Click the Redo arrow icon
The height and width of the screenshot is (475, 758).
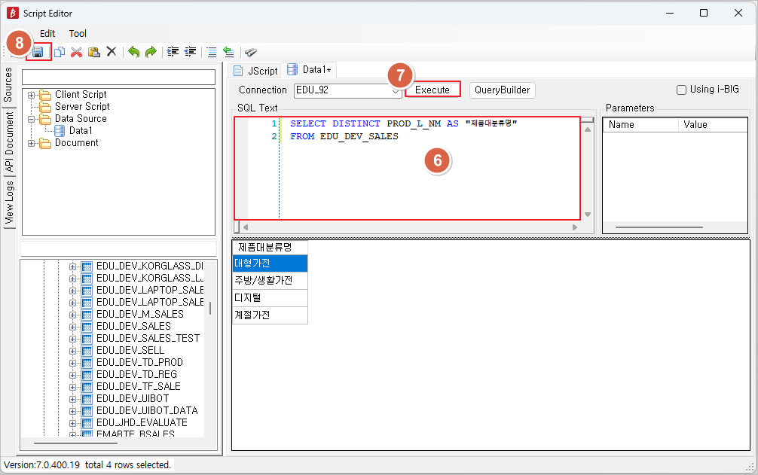pyautogui.click(x=151, y=52)
